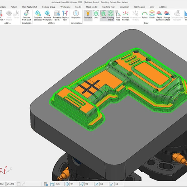Open the Simulation ribbon tab

(x=124, y=7)
